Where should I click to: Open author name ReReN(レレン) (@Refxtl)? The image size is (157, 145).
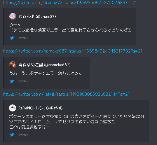(x=41, y=108)
